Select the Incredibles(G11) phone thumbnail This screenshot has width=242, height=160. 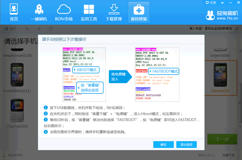[x=17, y=75]
